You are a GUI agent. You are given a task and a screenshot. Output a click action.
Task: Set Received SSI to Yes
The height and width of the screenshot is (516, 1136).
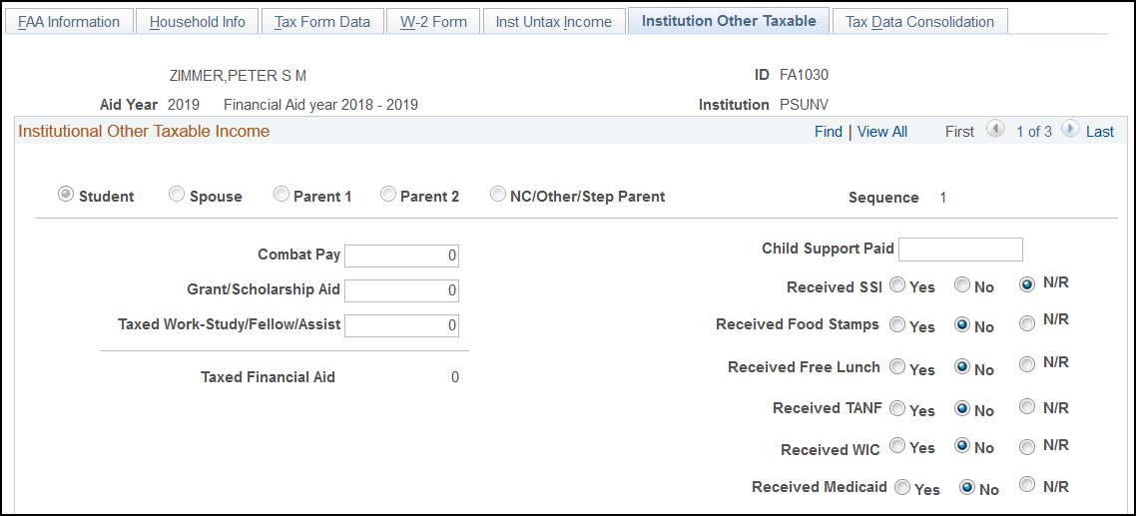click(x=897, y=285)
